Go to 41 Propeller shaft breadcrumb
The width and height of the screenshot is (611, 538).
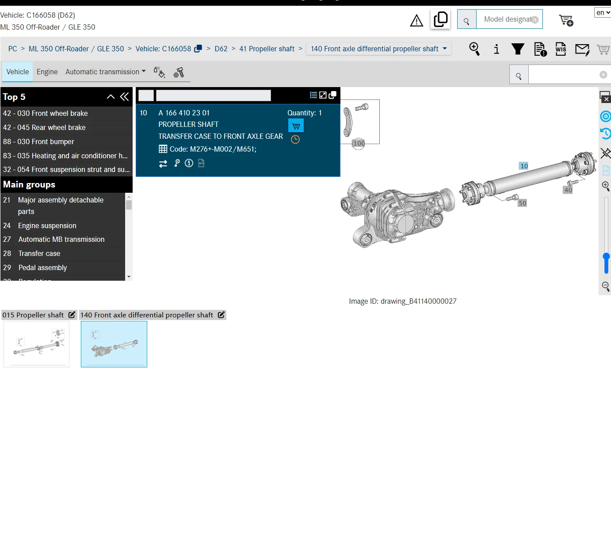[267, 49]
